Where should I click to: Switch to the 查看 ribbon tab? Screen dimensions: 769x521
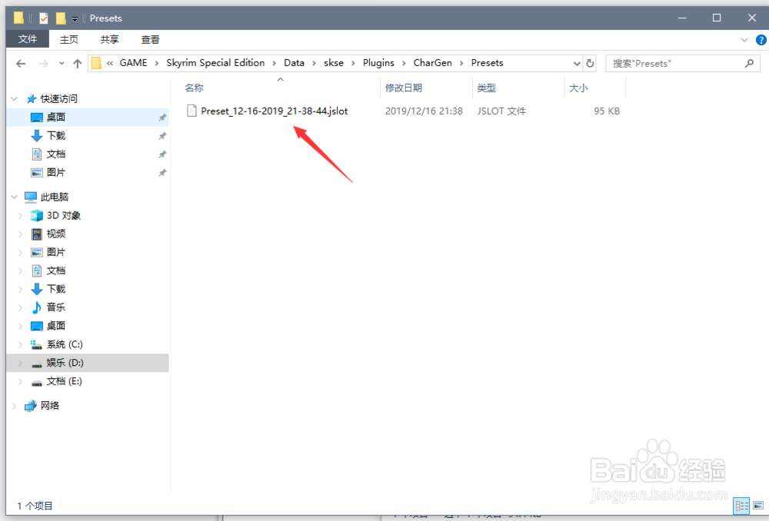150,39
